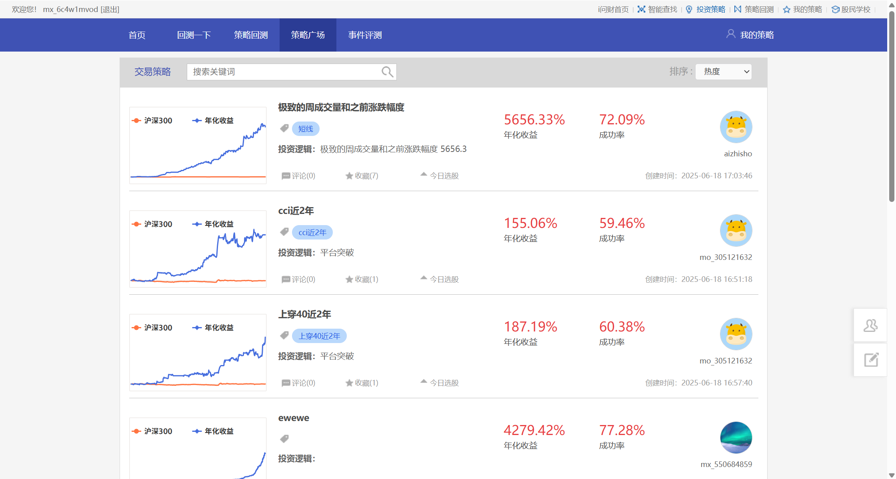This screenshot has height=479, width=896.
Task: Click aizhisho's cow avatar
Action: coord(736,127)
